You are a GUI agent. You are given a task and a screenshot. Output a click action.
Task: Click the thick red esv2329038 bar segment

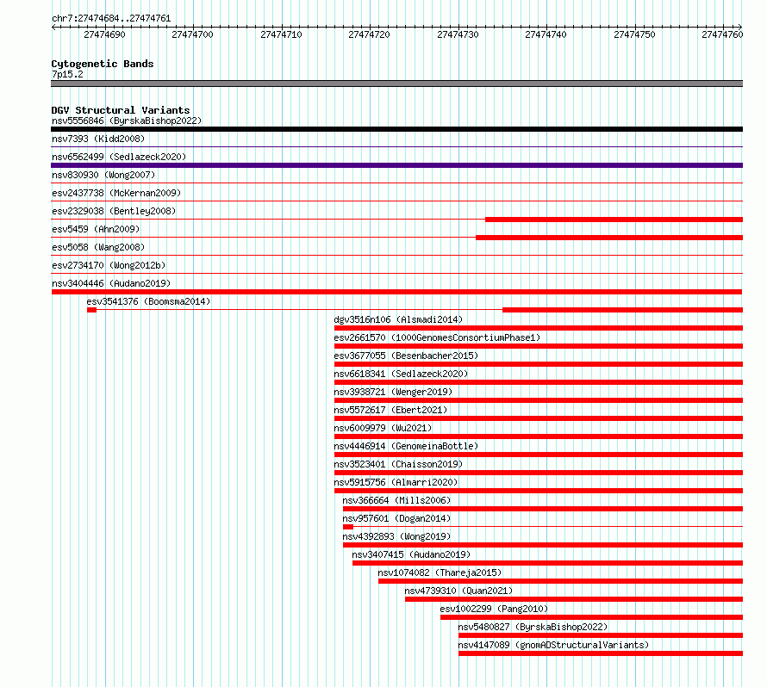(614, 220)
